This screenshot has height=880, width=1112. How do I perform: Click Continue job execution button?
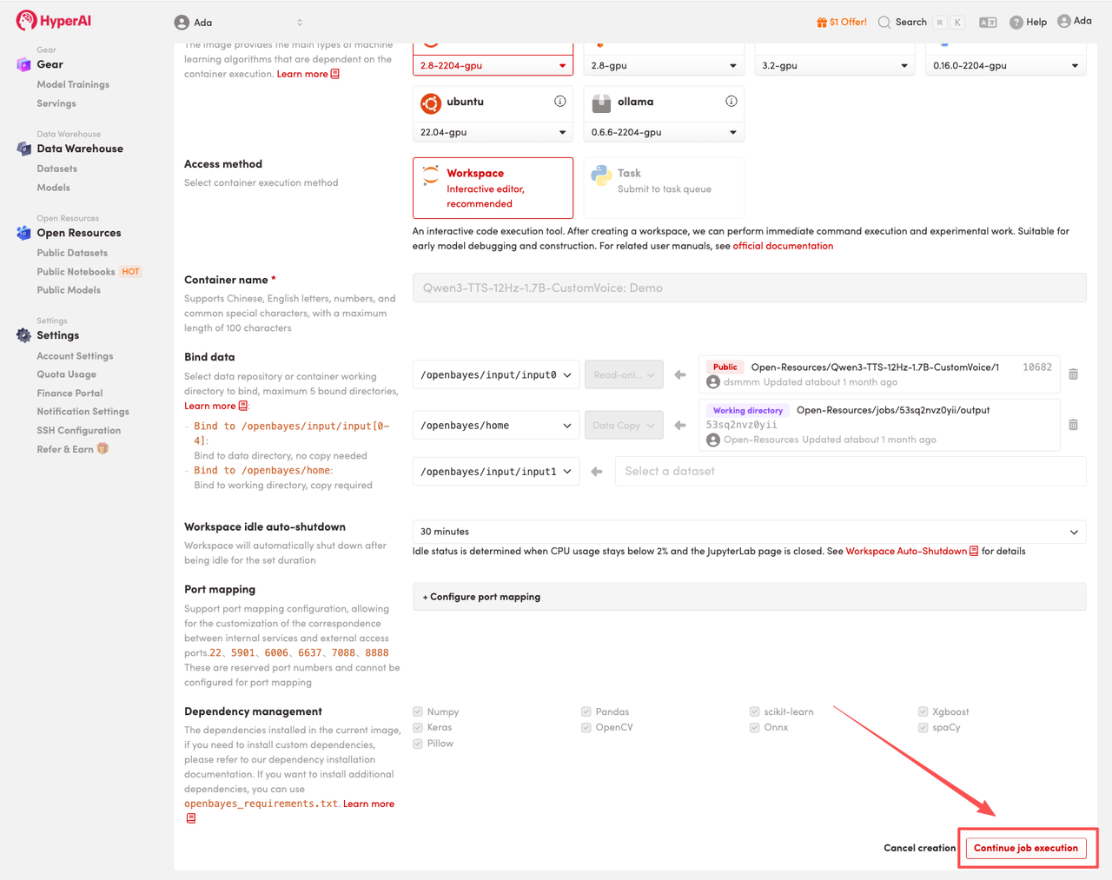pos(1025,848)
